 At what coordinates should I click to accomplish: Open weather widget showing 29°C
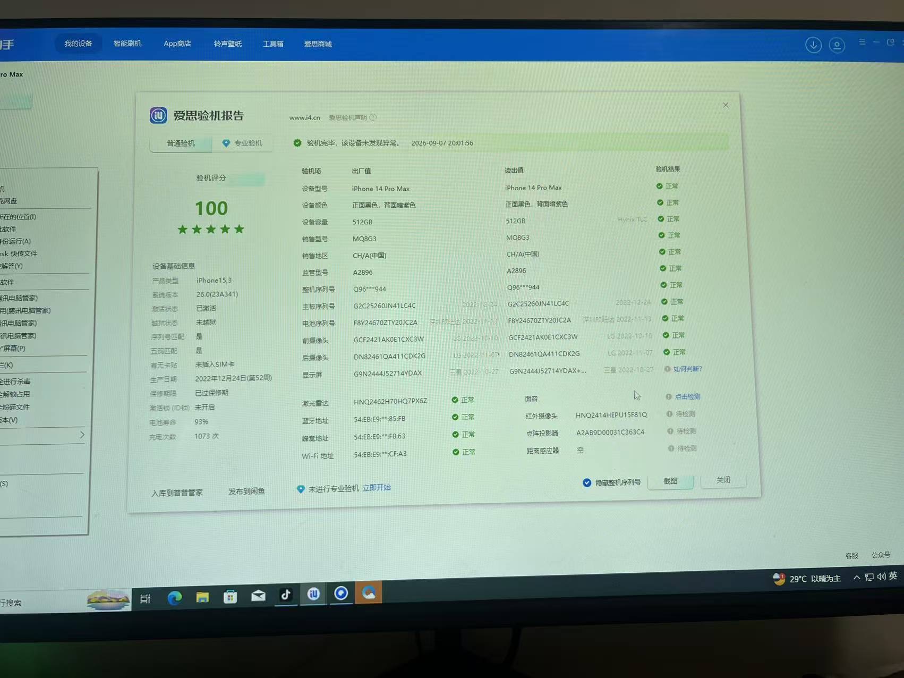807,579
